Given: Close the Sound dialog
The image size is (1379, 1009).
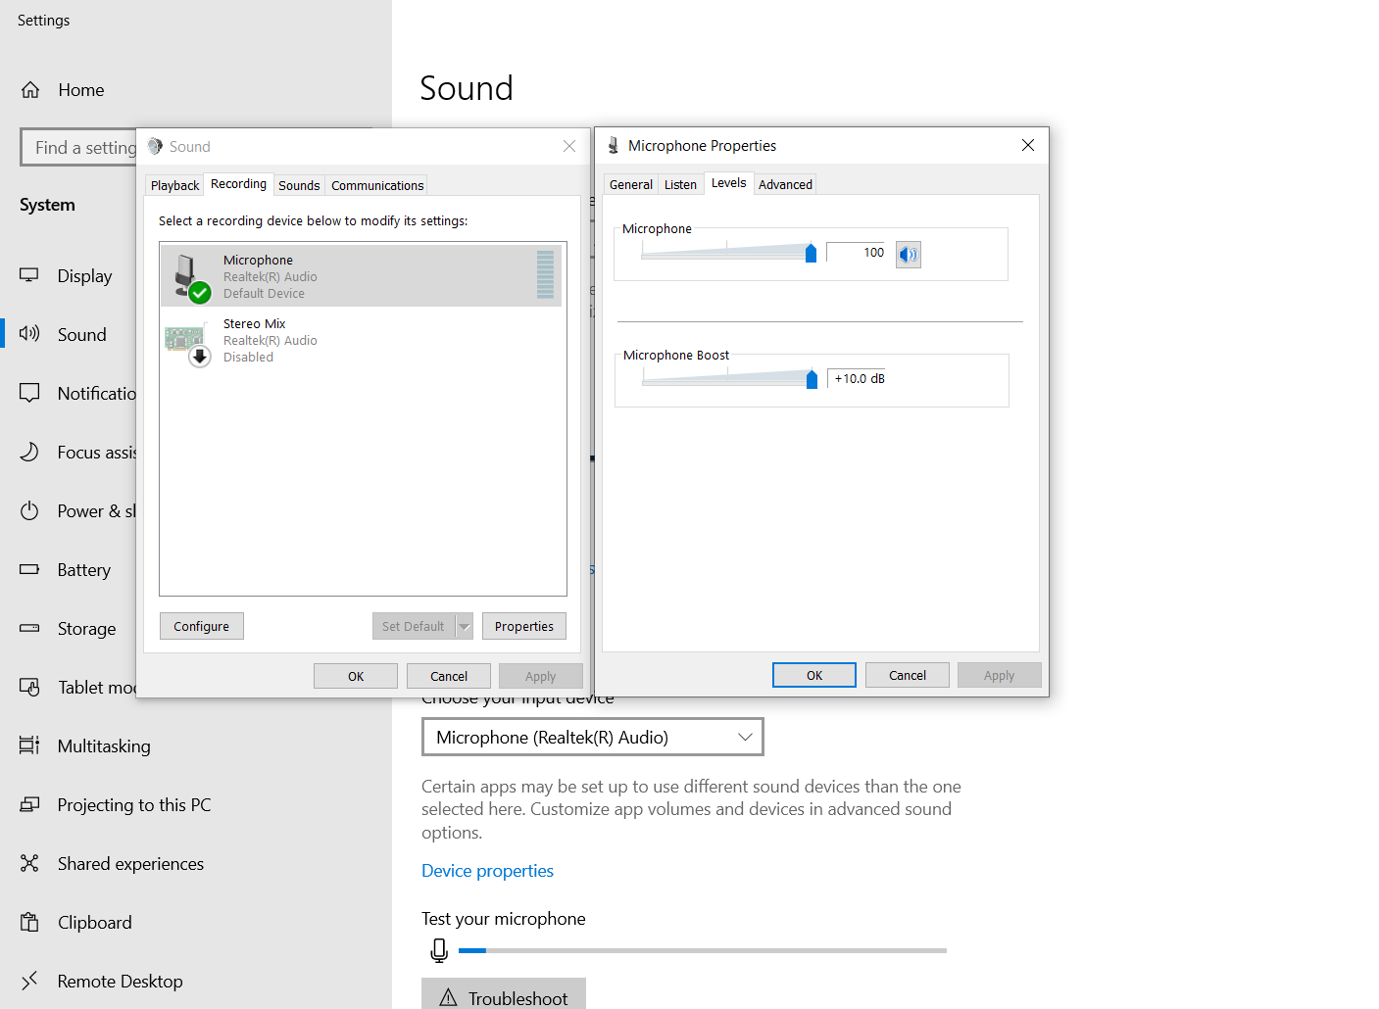Looking at the screenshot, I should pyautogui.click(x=569, y=146).
